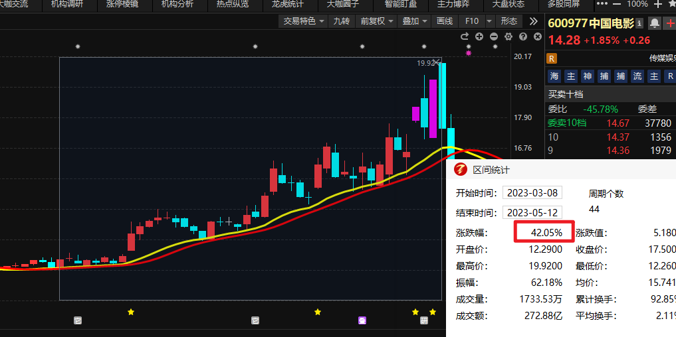Go to the 龙虎统计 tab
676x337 pixels.
pyautogui.click(x=288, y=5)
